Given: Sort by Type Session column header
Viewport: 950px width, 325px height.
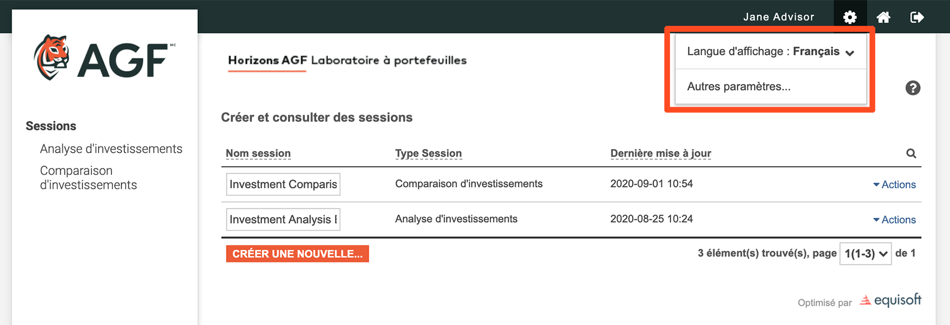Looking at the screenshot, I should [428, 153].
